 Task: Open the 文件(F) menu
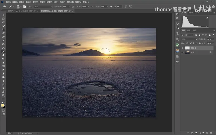[x=8, y=2]
